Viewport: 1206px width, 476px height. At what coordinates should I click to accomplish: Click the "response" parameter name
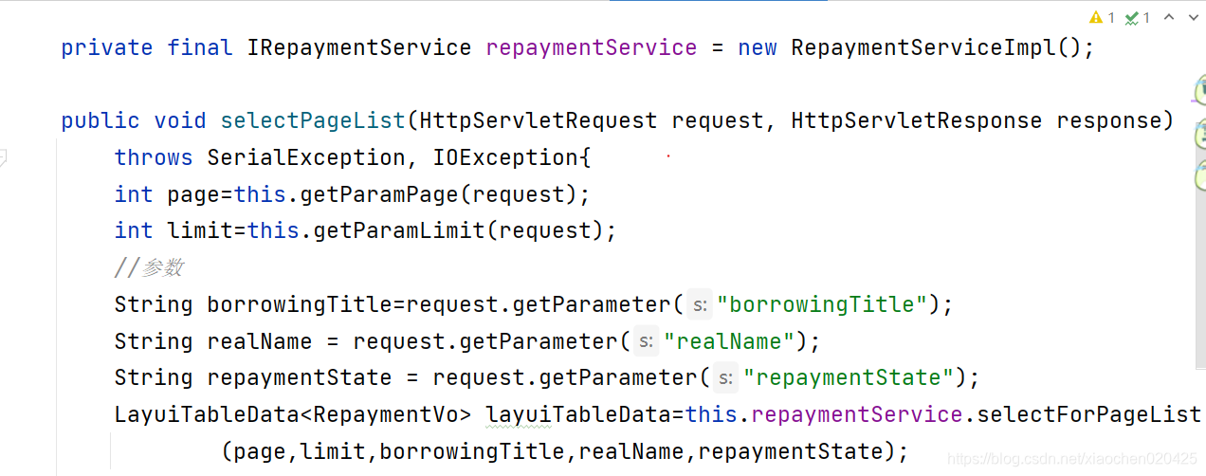pos(1108,120)
